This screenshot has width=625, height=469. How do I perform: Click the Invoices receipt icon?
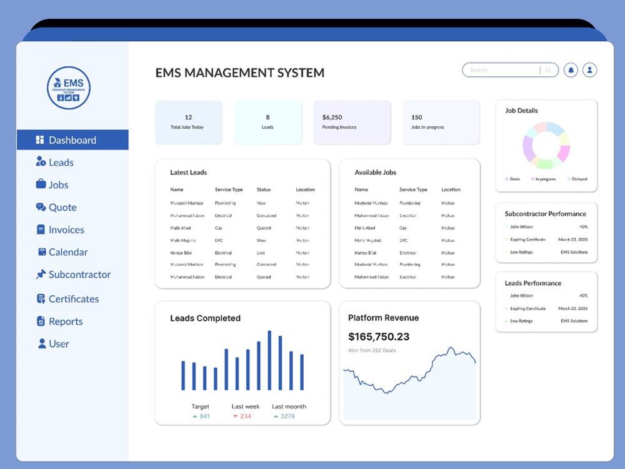tap(41, 229)
